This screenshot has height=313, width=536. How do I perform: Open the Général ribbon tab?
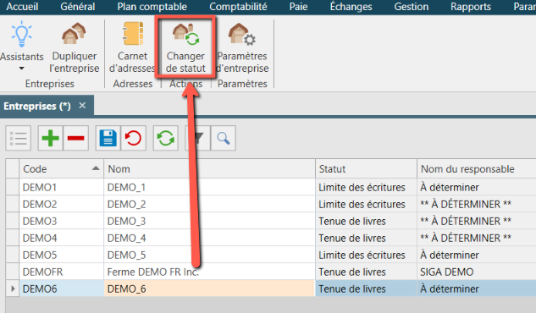point(78,7)
